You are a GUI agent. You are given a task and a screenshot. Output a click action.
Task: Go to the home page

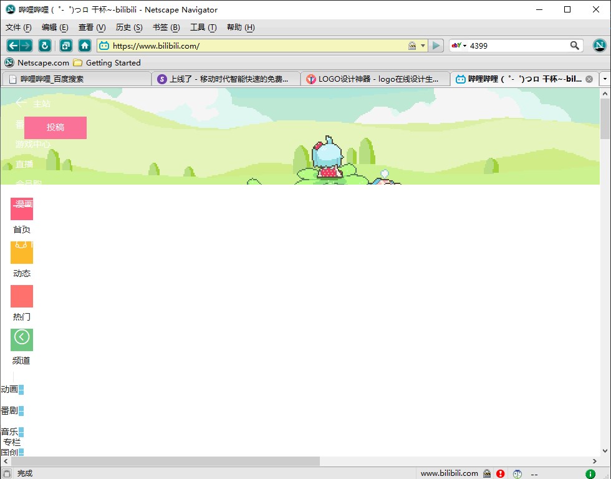click(x=85, y=46)
